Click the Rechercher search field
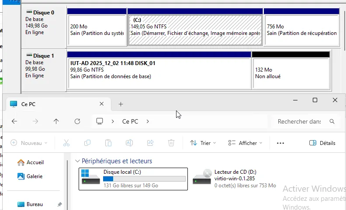The width and height of the screenshot is (346, 210). click(x=301, y=121)
